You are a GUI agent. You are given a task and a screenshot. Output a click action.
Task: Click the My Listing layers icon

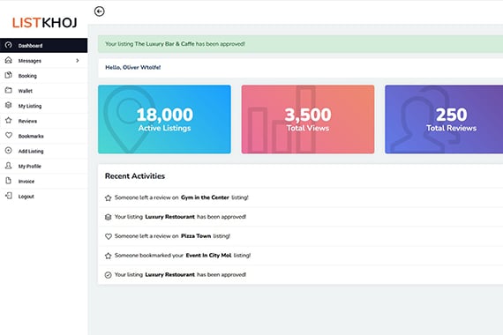click(9, 106)
